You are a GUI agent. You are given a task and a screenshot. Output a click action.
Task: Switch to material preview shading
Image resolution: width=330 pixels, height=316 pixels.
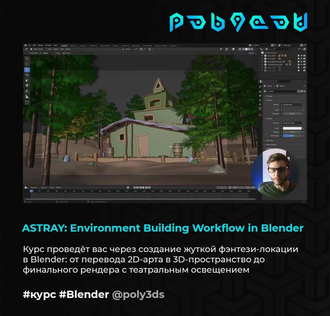pos(249,49)
